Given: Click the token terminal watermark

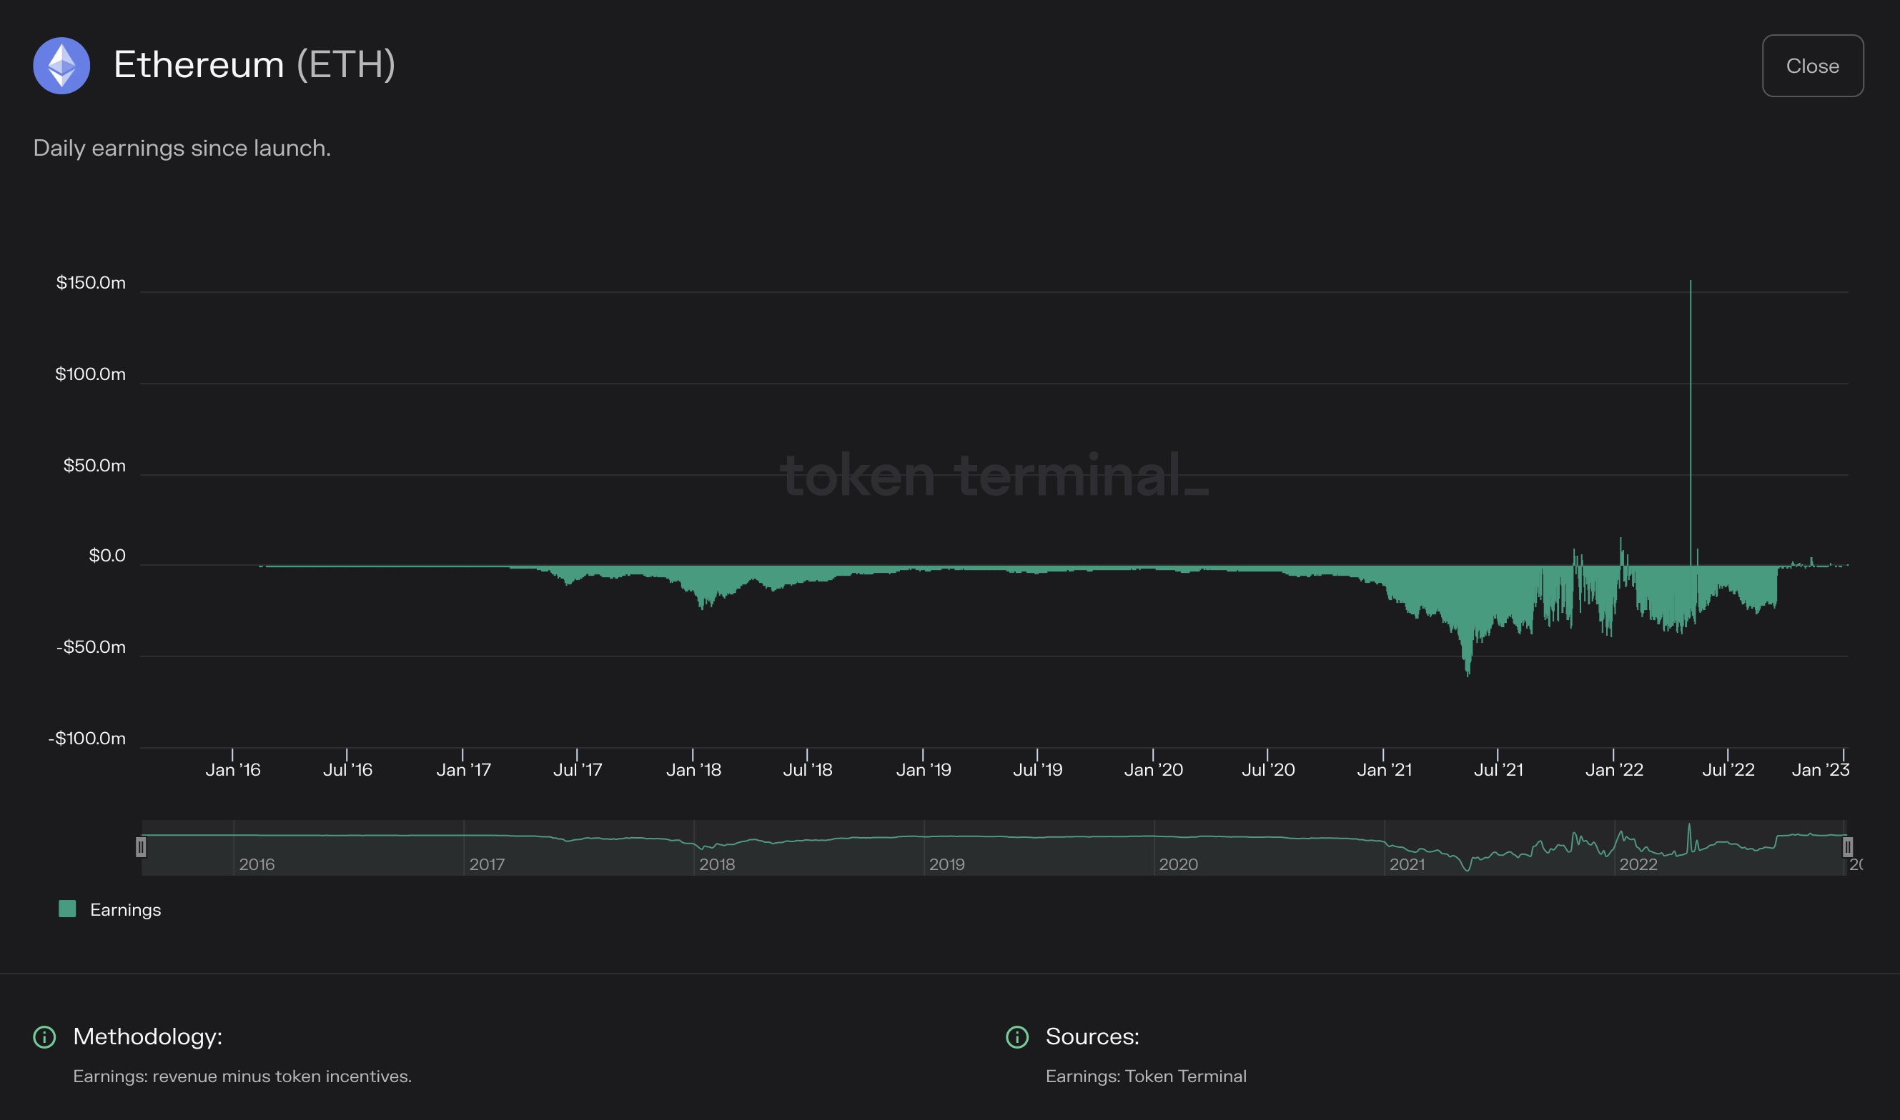Looking at the screenshot, I should (993, 476).
